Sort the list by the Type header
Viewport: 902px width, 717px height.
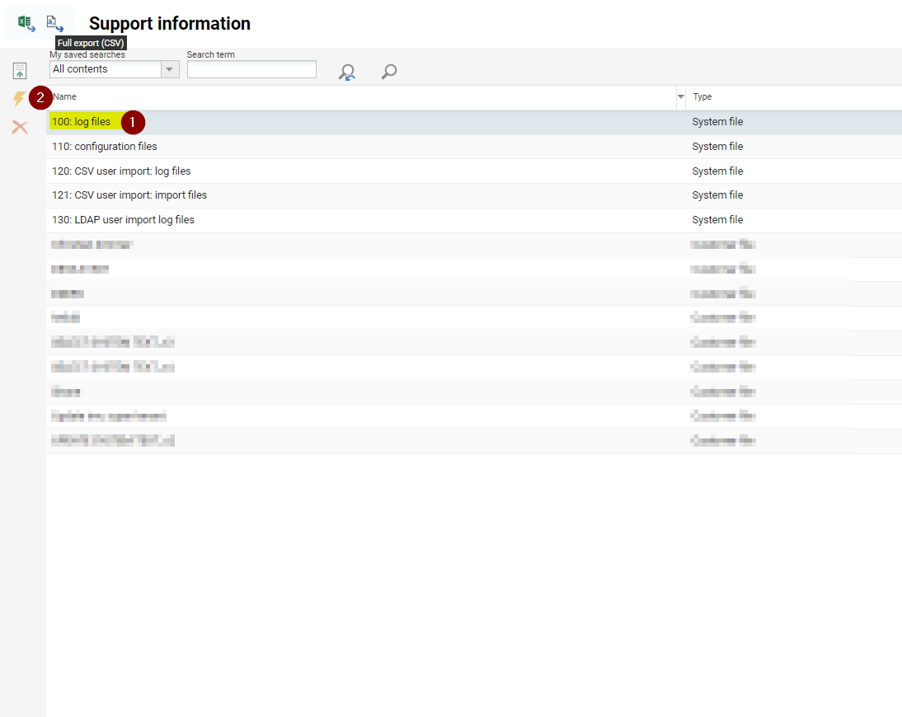pos(702,96)
